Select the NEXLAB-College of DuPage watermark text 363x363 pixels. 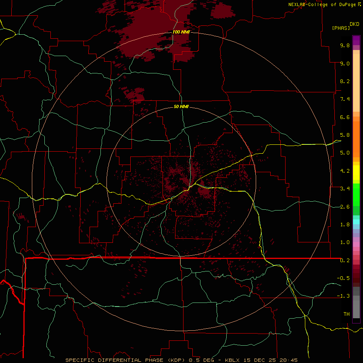[x=322, y=4]
